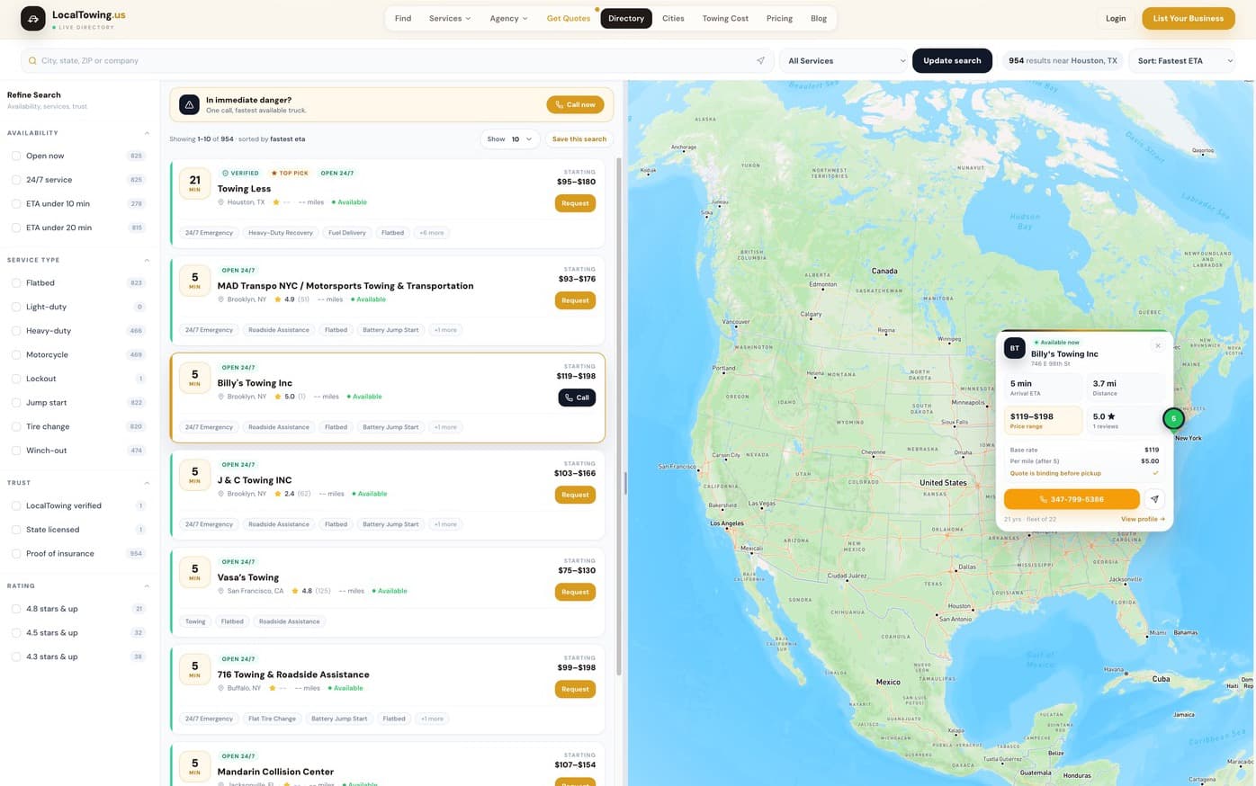
Task: Click the 21 MIN ETA badge for Towing Less
Action: (194, 183)
